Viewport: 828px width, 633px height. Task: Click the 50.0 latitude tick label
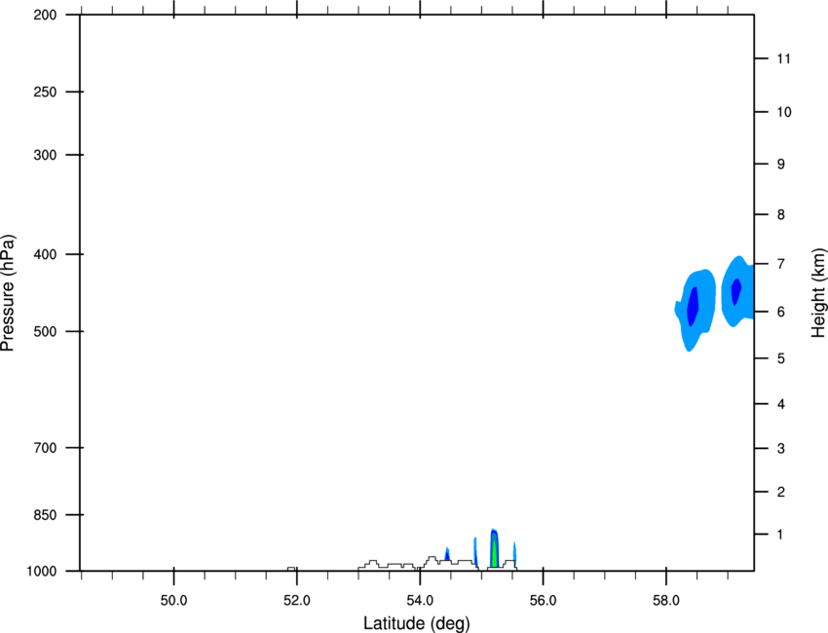click(x=173, y=601)
